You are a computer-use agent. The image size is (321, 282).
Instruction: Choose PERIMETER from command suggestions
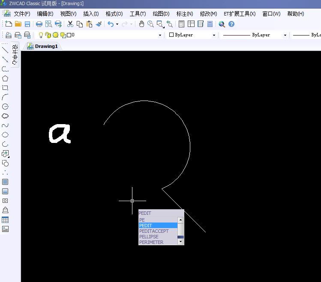(x=151, y=242)
